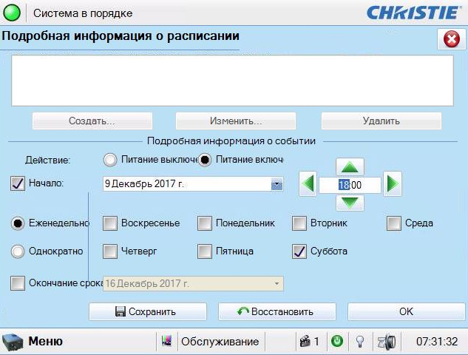This screenshot has width=468, height=355.
Task: Click the green power status icon
Action: [336, 342]
